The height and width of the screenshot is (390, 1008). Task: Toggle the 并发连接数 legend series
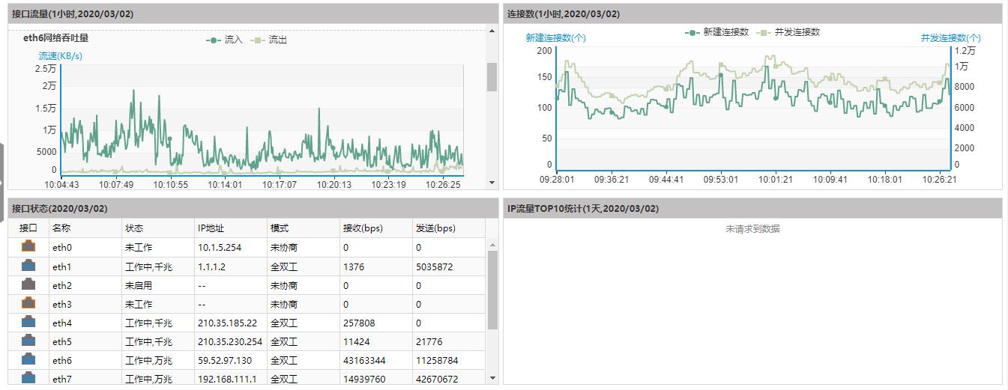[788, 32]
